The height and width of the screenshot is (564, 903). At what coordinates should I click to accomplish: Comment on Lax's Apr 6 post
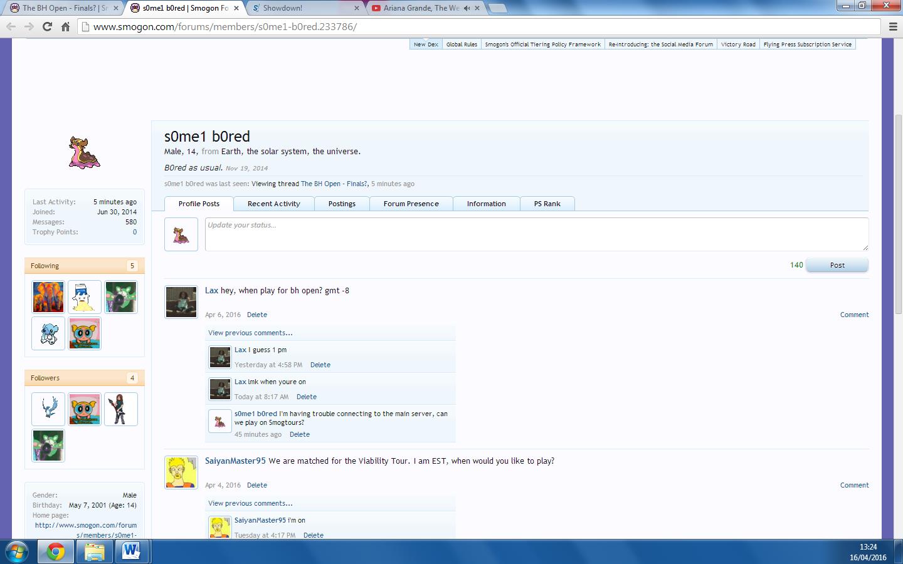(x=854, y=315)
